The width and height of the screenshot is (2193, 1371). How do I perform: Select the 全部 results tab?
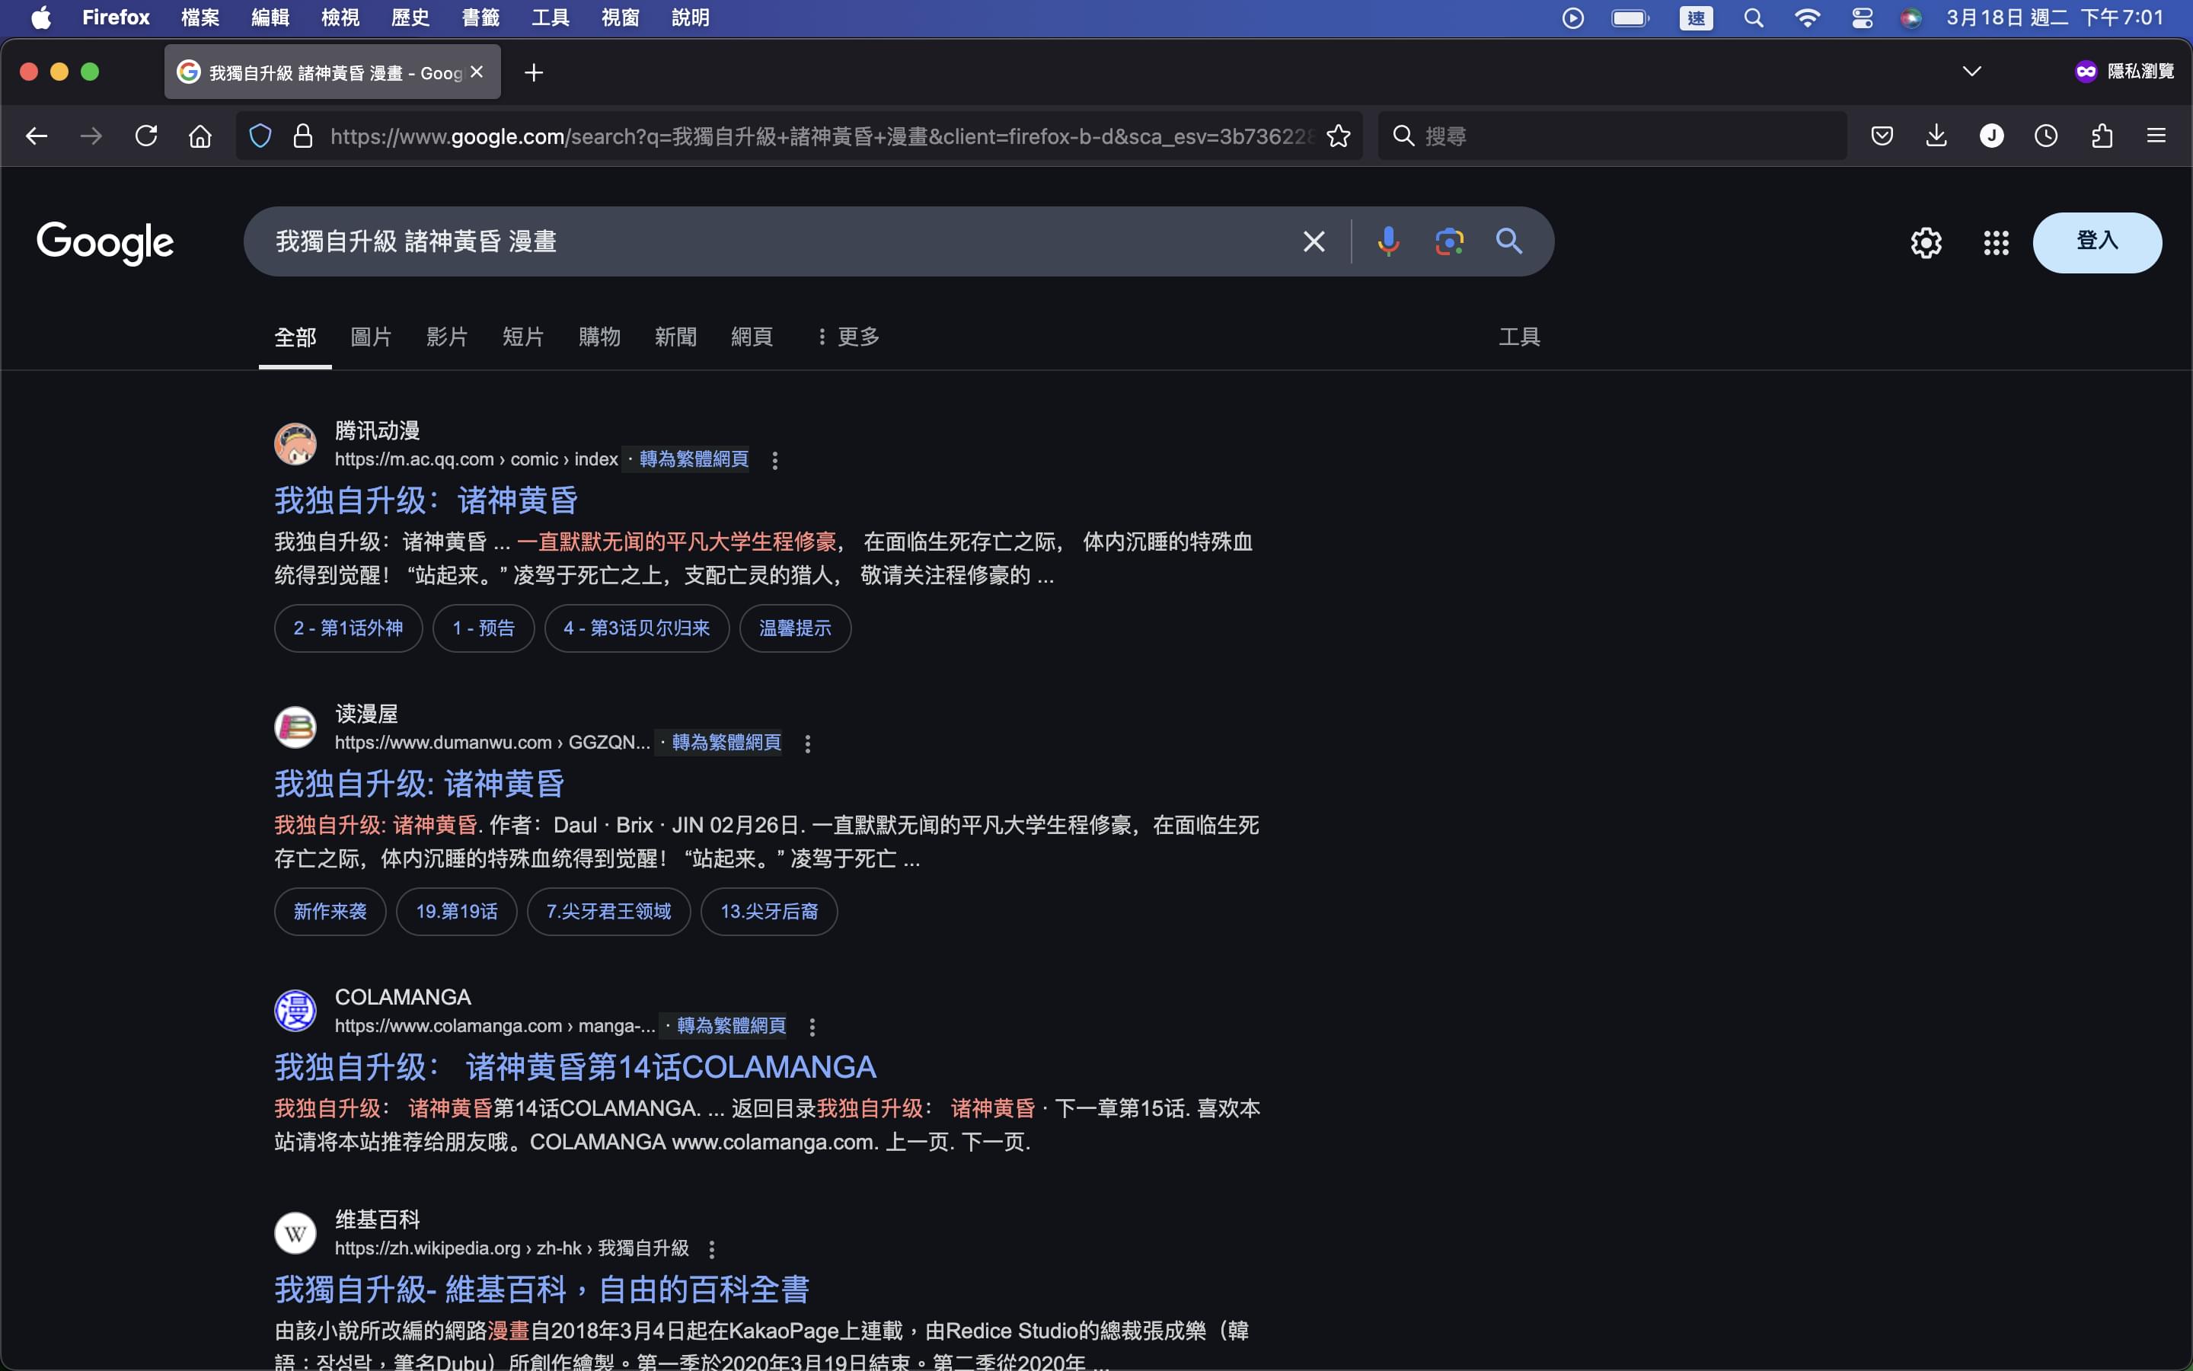295,337
